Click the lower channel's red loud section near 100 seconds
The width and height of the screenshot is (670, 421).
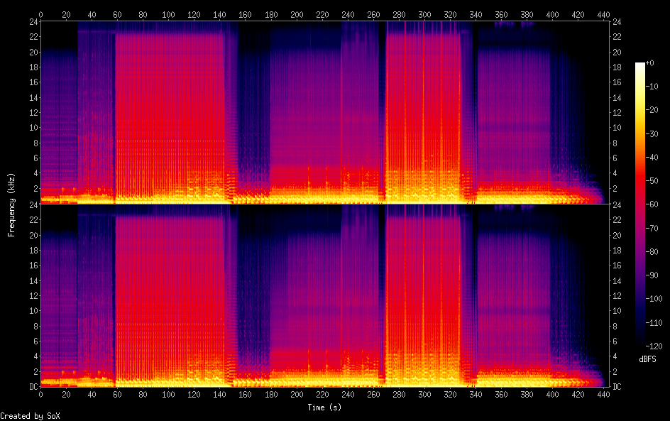[168, 298]
